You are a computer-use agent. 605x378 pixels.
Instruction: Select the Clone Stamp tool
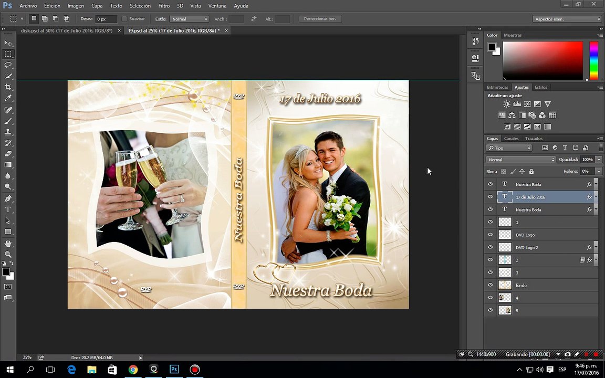coord(8,132)
